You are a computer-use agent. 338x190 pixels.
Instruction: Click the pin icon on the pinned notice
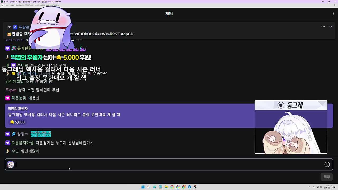tap(9, 27)
